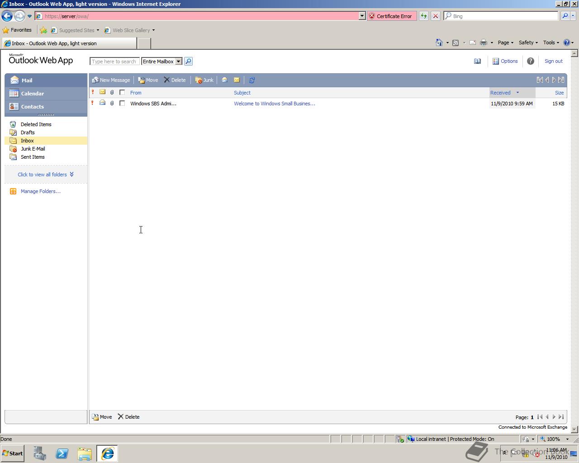579x463 pixels.
Task: Click the Add to Favorites Bar icon
Action: 43,30
